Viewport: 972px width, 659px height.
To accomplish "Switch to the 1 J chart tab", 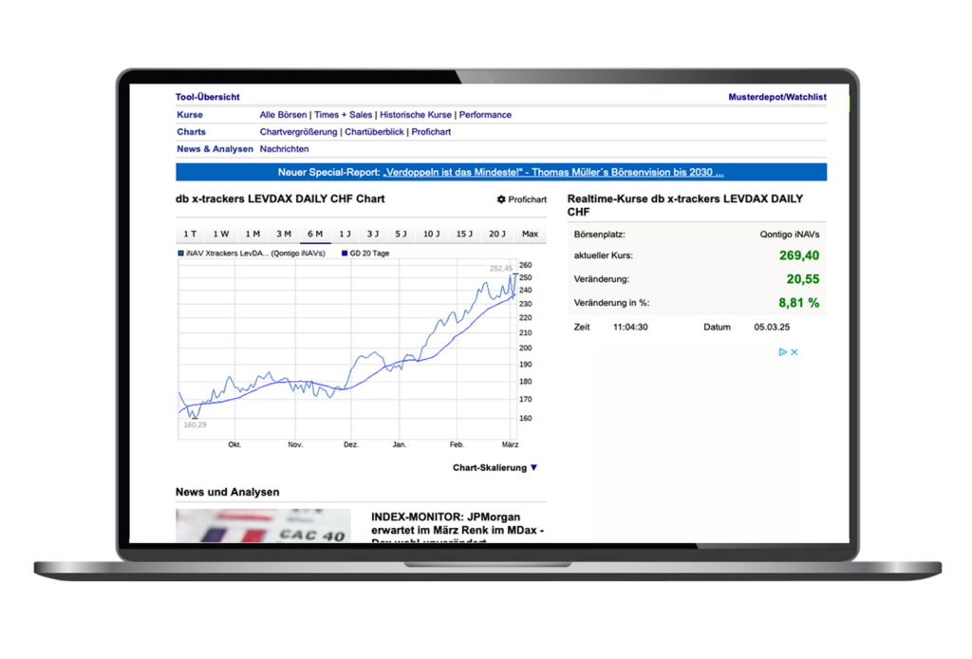I will point(345,235).
